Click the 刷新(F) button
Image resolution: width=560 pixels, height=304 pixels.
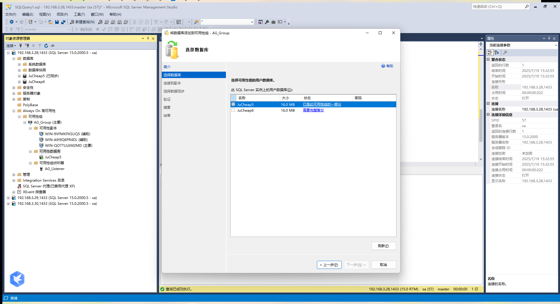coord(383,246)
